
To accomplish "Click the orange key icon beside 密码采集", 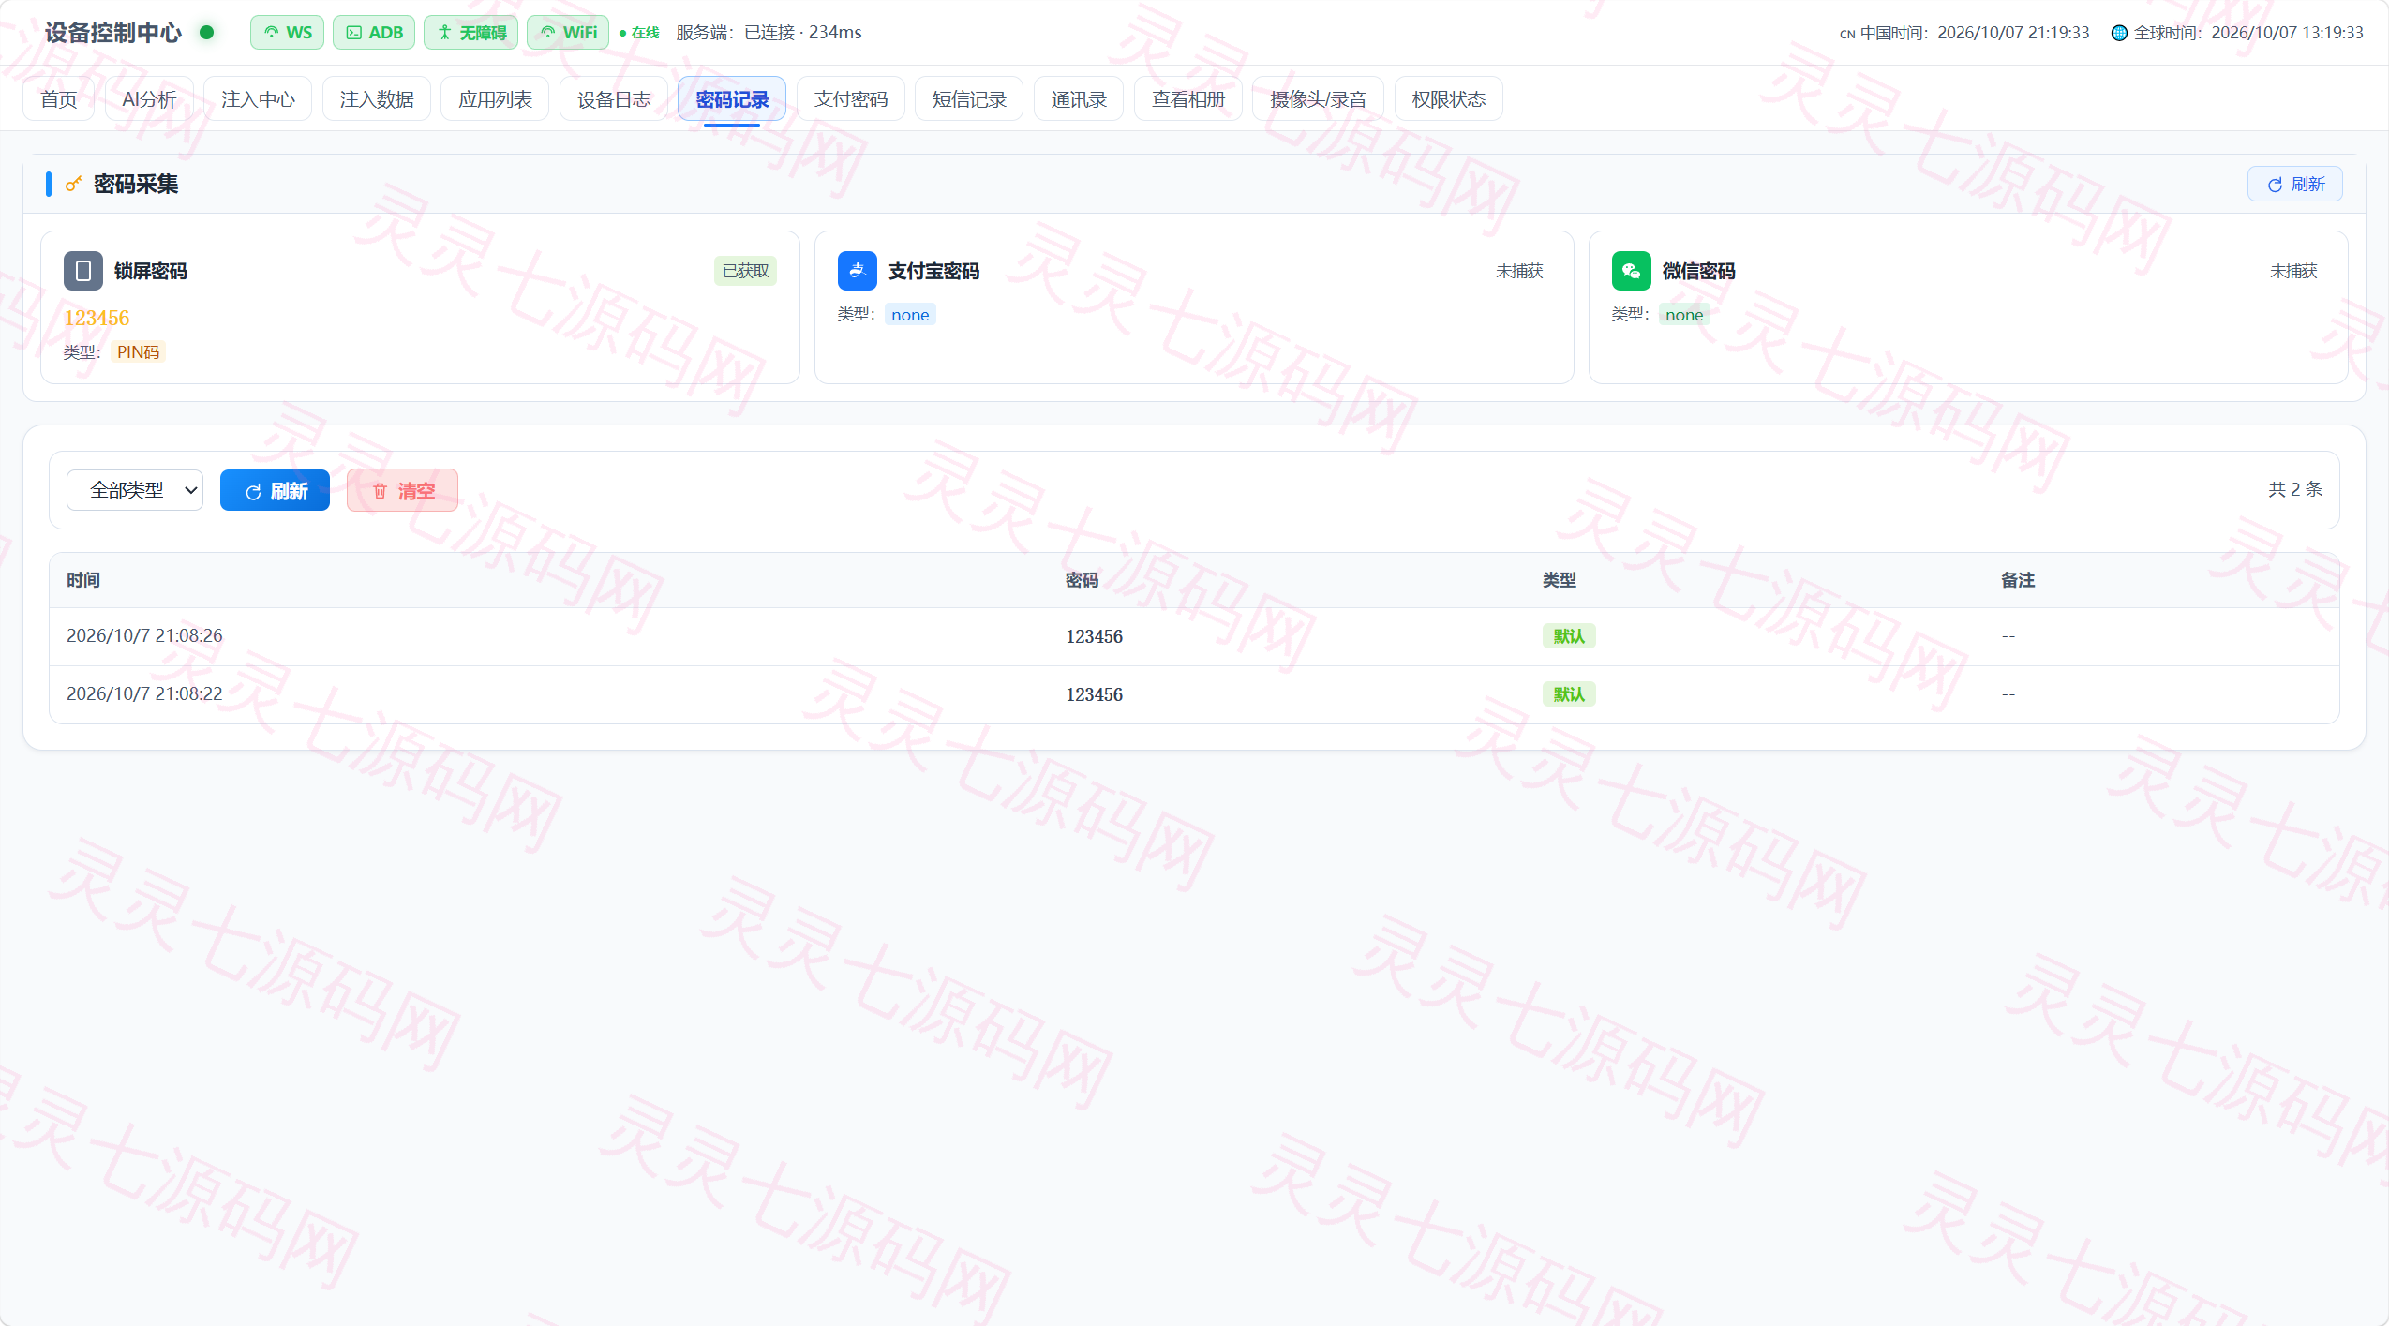I will [73, 184].
